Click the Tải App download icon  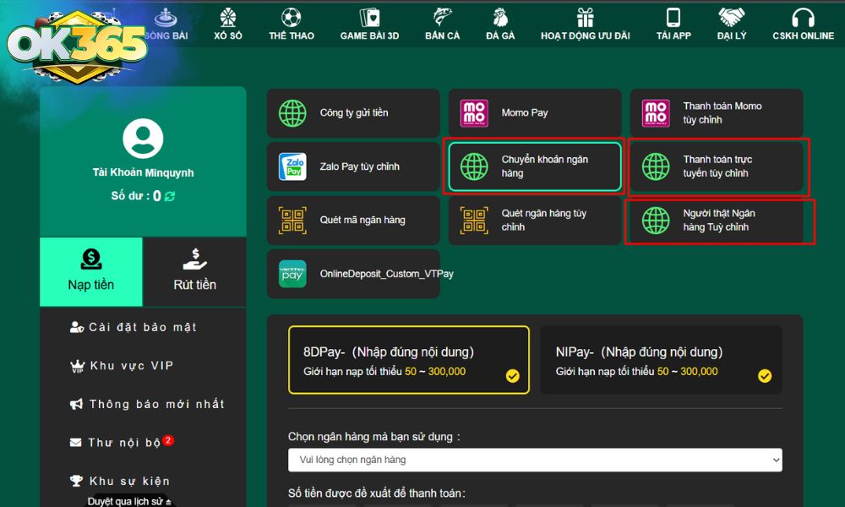672,25
